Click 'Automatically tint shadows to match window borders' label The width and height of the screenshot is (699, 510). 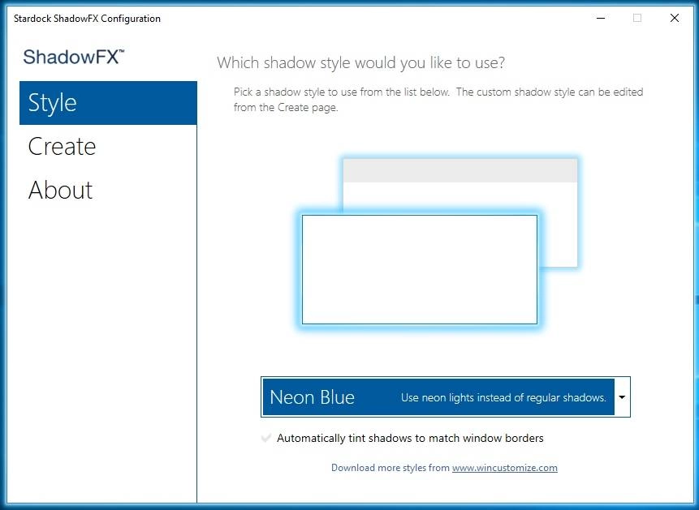(x=410, y=439)
